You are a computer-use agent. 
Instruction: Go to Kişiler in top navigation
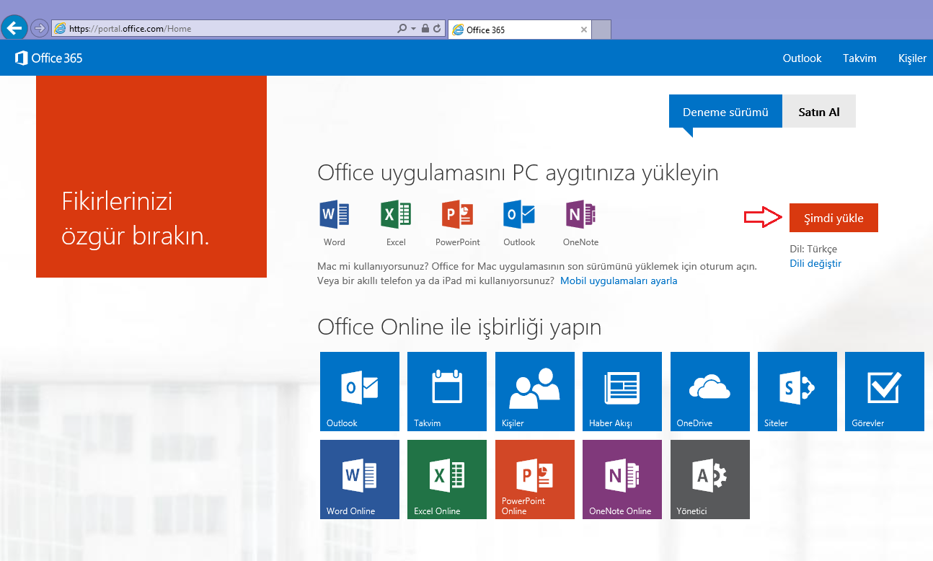(912, 58)
